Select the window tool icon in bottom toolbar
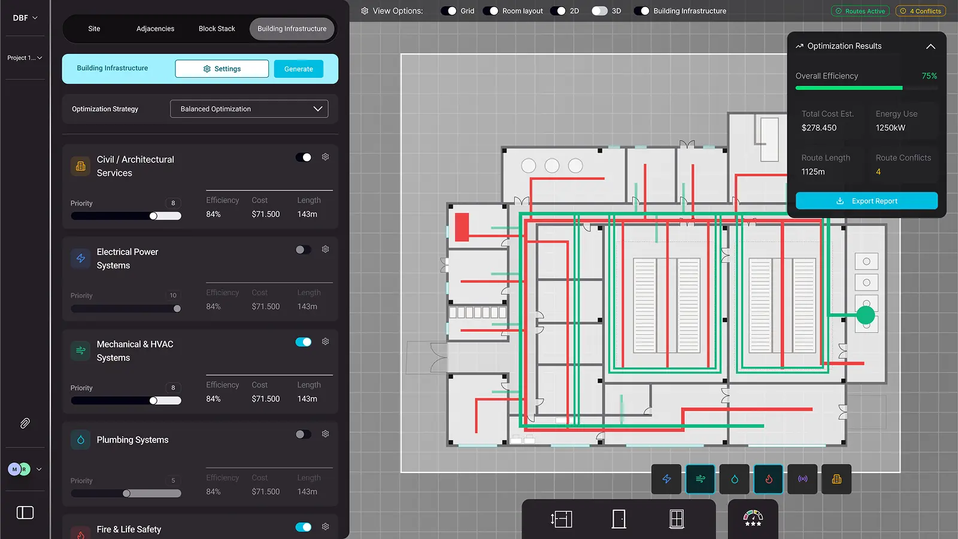Viewport: 958px width, 539px height. click(677, 519)
